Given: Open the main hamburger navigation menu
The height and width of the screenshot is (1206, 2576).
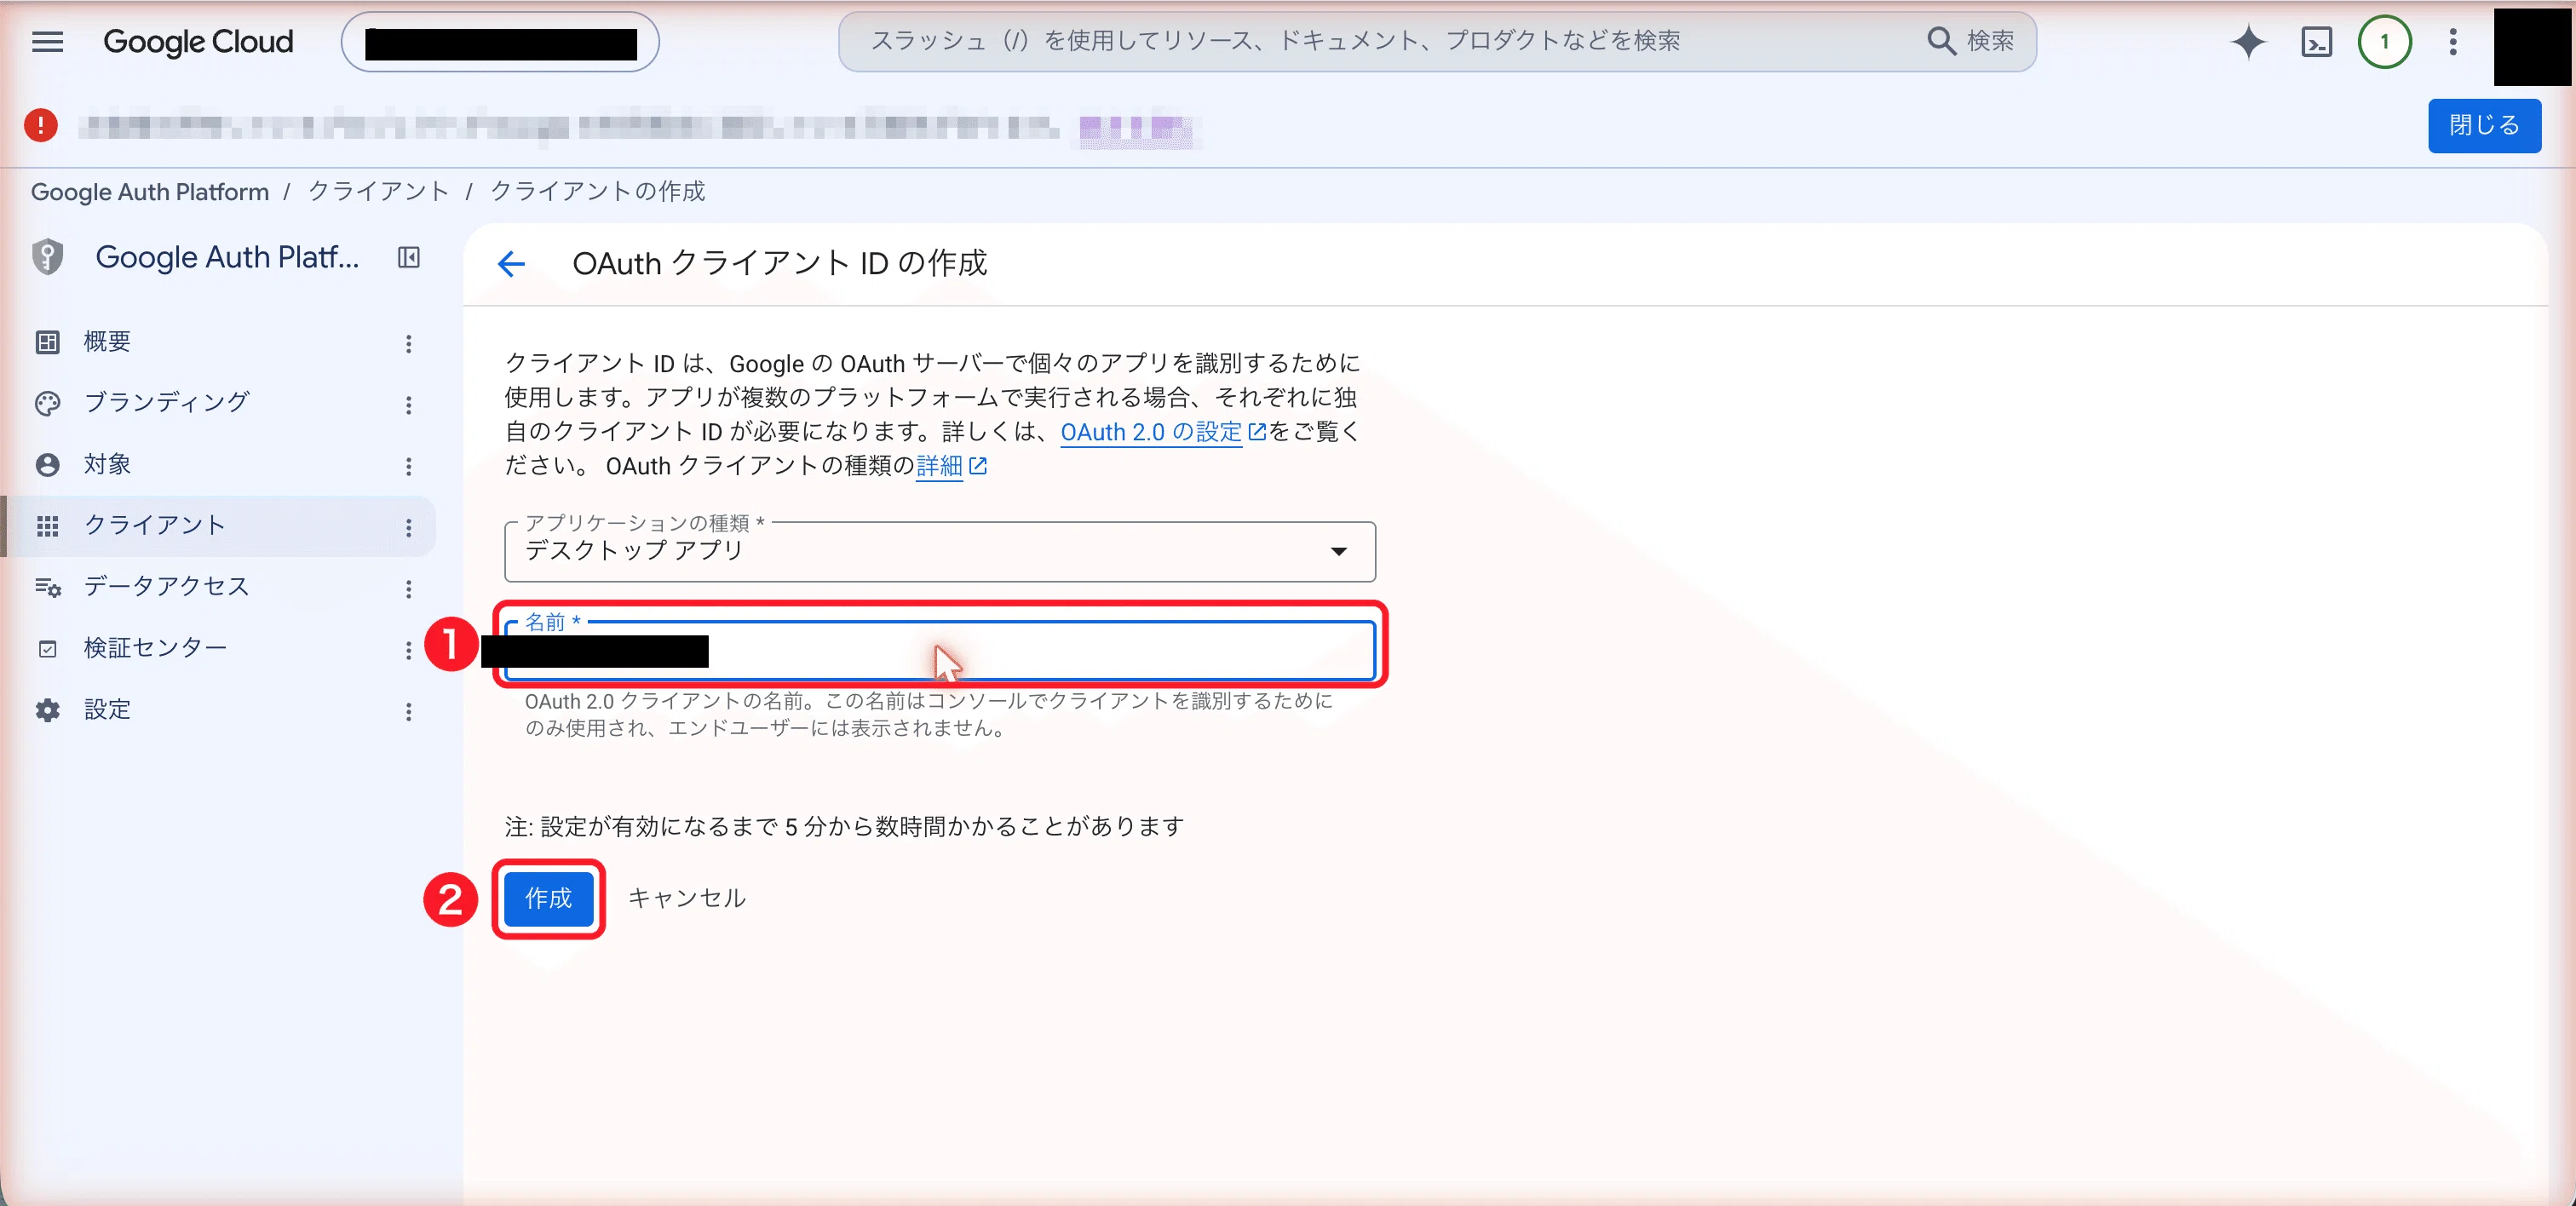Looking at the screenshot, I should tap(47, 42).
